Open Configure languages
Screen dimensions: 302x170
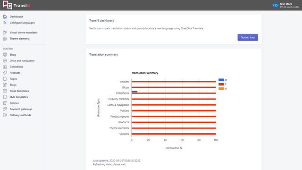pyautogui.click(x=22, y=23)
